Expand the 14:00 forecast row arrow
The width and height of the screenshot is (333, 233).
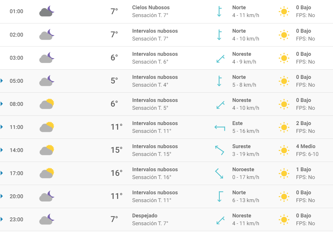coord(2,150)
